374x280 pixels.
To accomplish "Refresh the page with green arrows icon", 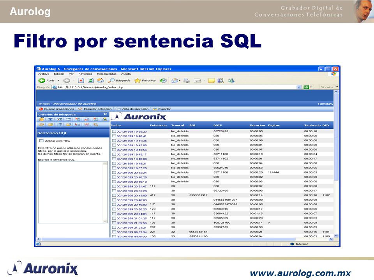I will [x=91, y=80].
